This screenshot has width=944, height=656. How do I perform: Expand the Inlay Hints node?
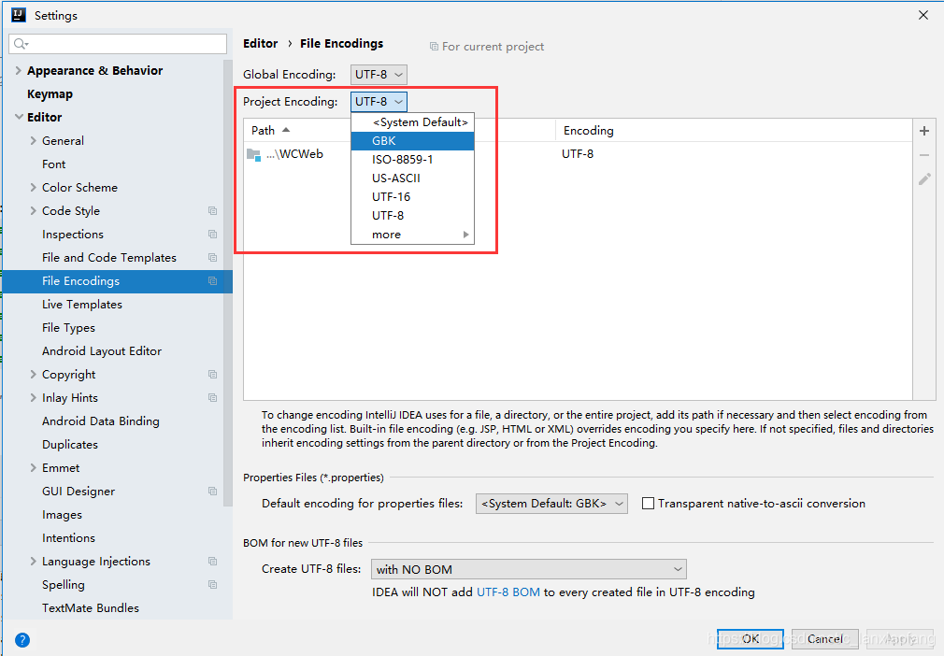point(33,398)
